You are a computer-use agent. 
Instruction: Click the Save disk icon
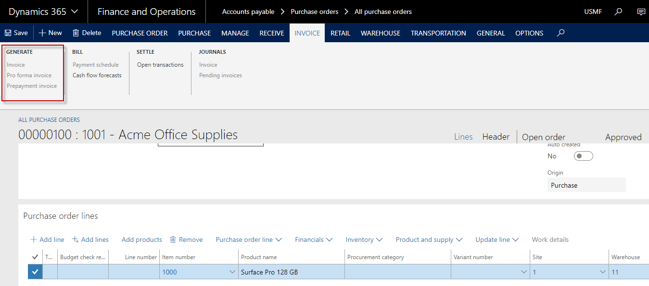point(8,33)
